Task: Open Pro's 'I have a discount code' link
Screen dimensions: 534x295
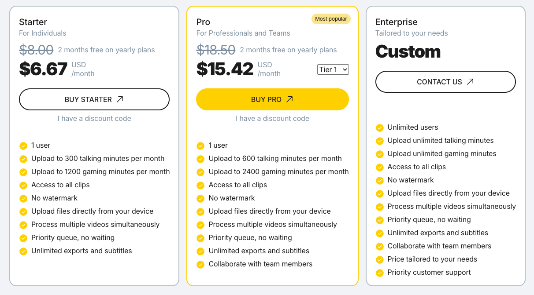Action: (x=272, y=118)
